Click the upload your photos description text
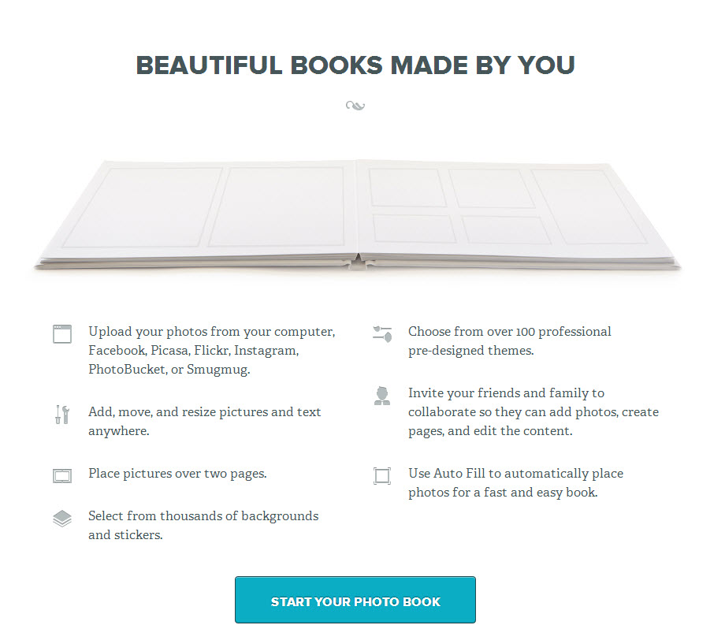 coord(212,351)
